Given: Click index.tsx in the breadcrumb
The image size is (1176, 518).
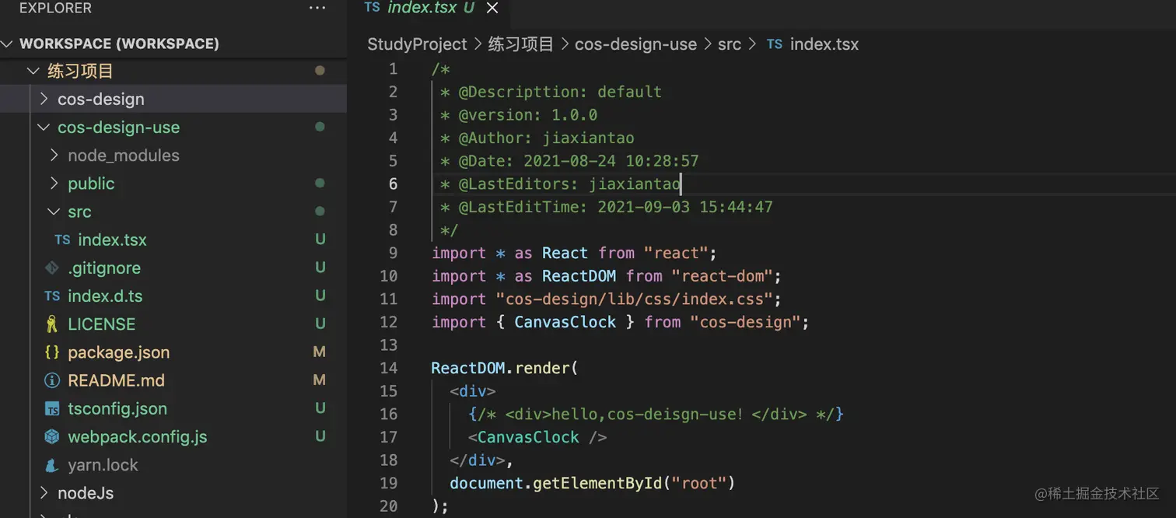Looking at the screenshot, I should pyautogui.click(x=824, y=44).
